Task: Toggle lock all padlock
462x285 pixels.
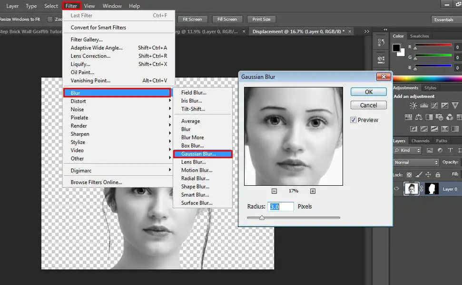Action: (x=438, y=175)
